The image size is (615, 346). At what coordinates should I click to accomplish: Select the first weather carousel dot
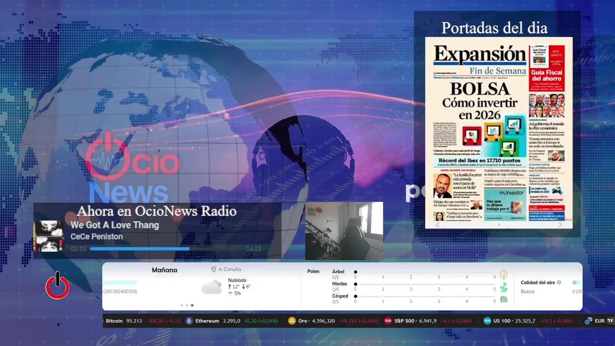(x=182, y=305)
